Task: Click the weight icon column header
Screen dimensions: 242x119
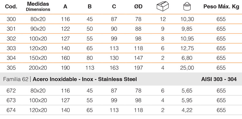Action: coord(187,6)
